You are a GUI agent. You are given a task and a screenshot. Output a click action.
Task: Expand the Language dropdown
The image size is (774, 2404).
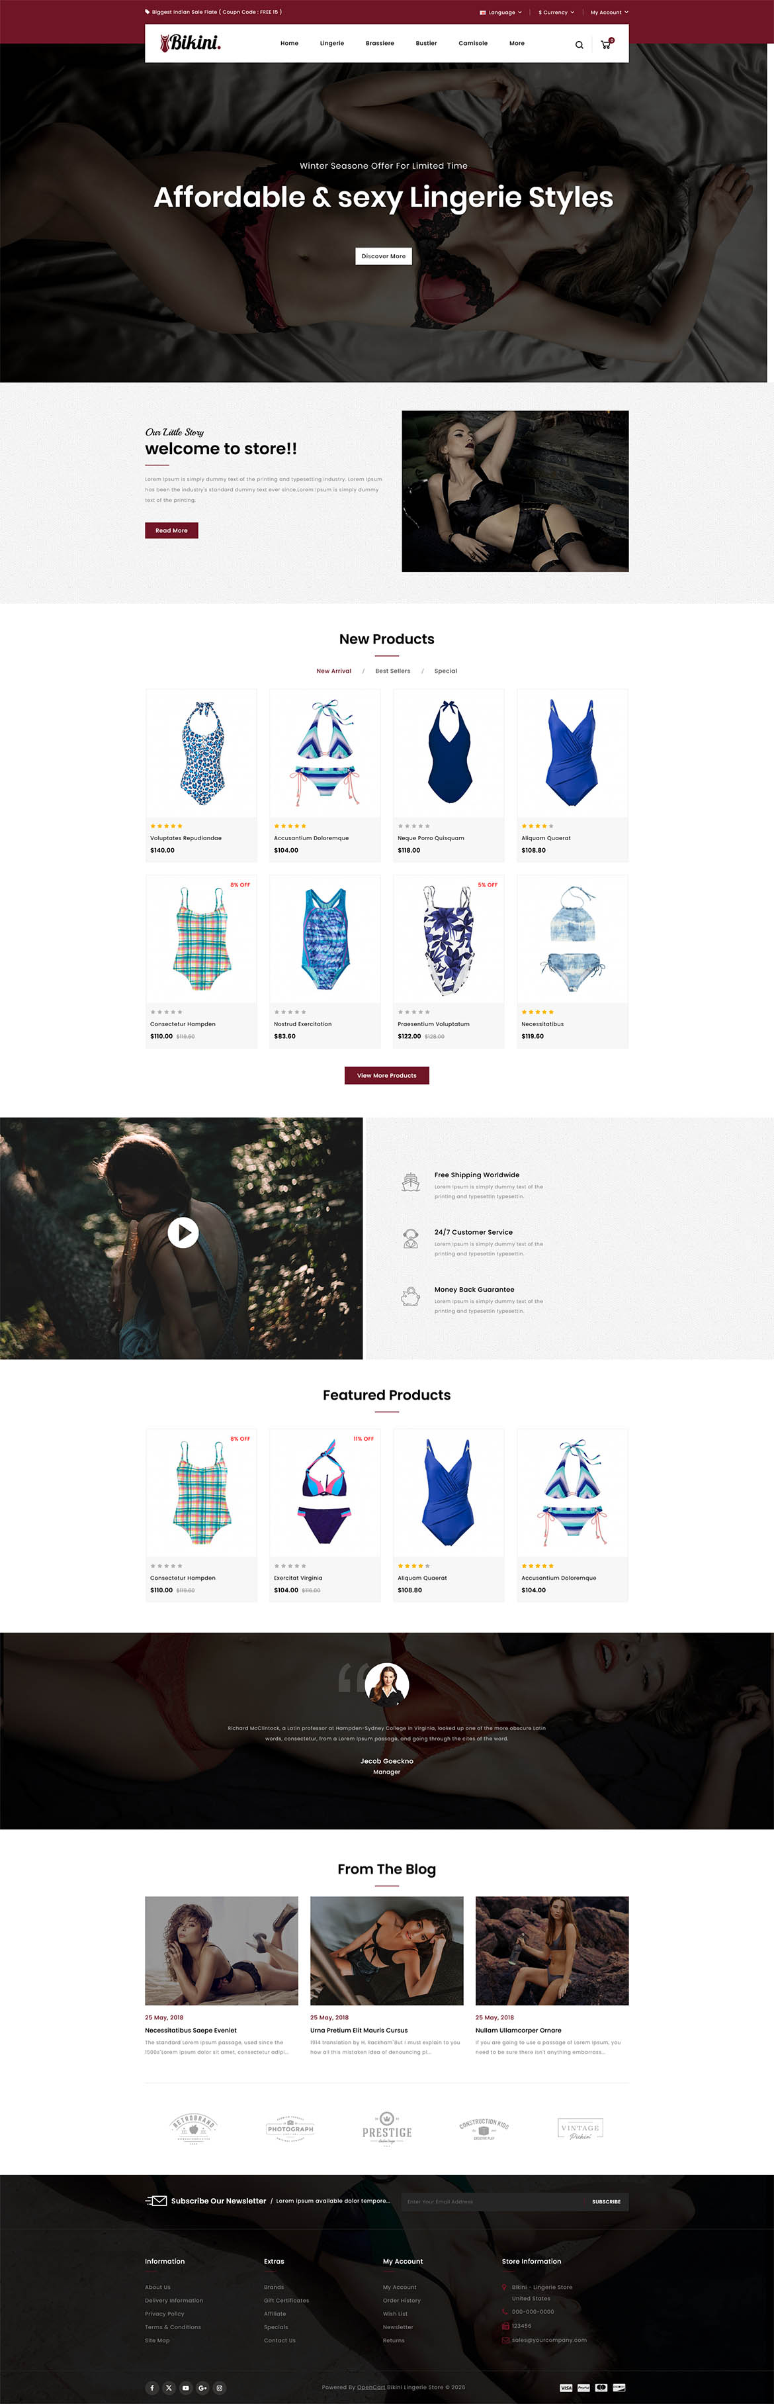pos(501,12)
